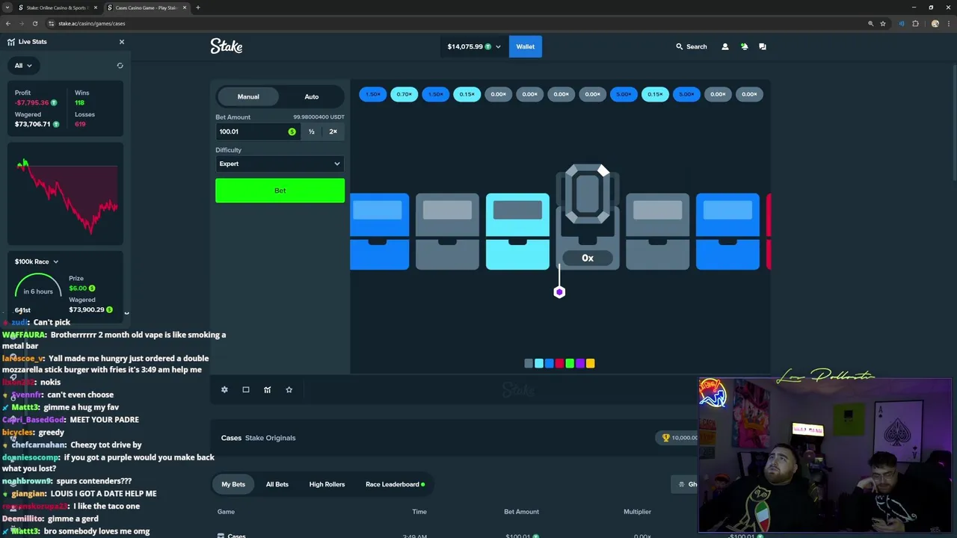Close the Cases Casino Game browser tab
957x538 pixels.
pyautogui.click(x=185, y=7)
